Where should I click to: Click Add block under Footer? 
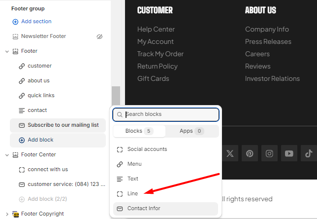(40, 140)
